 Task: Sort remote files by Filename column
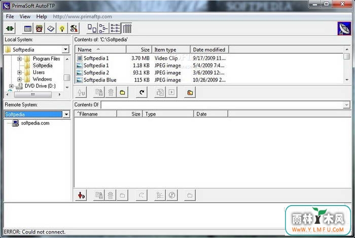pos(95,114)
